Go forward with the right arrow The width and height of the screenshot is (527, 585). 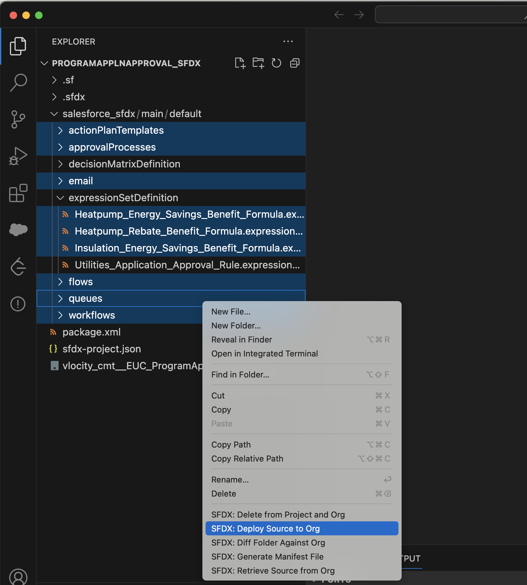(x=359, y=15)
